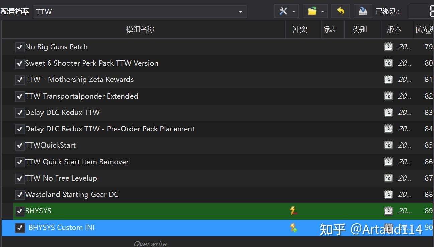The image size is (434, 247).
Task: Disable the TTW No Free Levelup mod
Action: tap(20, 178)
